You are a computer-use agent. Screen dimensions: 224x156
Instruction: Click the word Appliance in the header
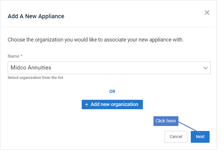[51, 16]
